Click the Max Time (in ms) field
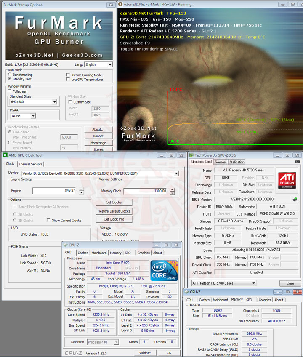The image size is (303, 357). pos(69,137)
